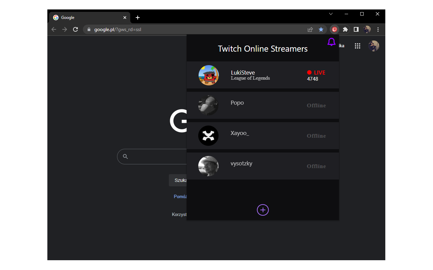Toggle the Chrome side panel icon
Image resolution: width=433 pixels, height=270 pixels.
pyautogui.click(x=356, y=29)
